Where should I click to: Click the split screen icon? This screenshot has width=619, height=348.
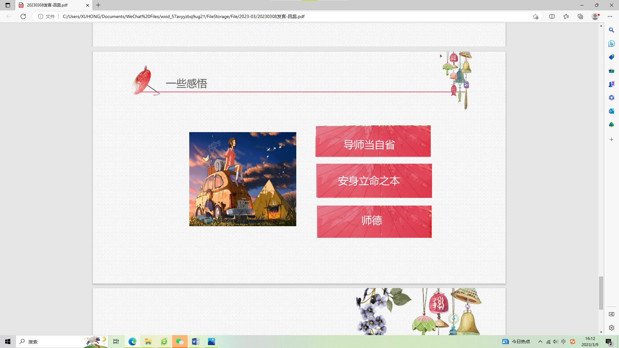[x=552, y=16]
